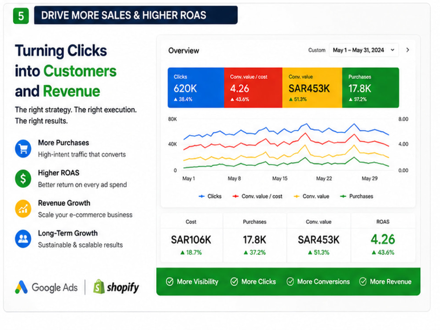Image resolution: width=440 pixels, height=330 pixels.
Task: Select the green Purchases 17.8K card
Action: coord(370,88)
